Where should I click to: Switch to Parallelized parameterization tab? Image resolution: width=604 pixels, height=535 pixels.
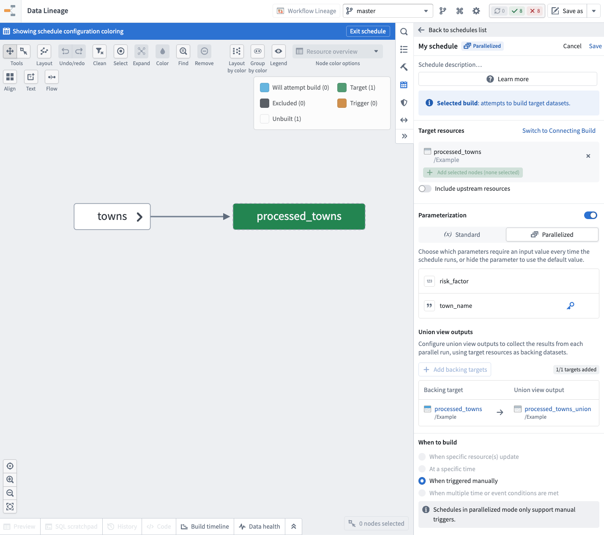552,235
